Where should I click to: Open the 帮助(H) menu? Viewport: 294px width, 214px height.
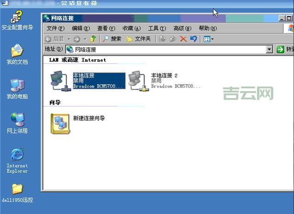(x=208, y=28)
